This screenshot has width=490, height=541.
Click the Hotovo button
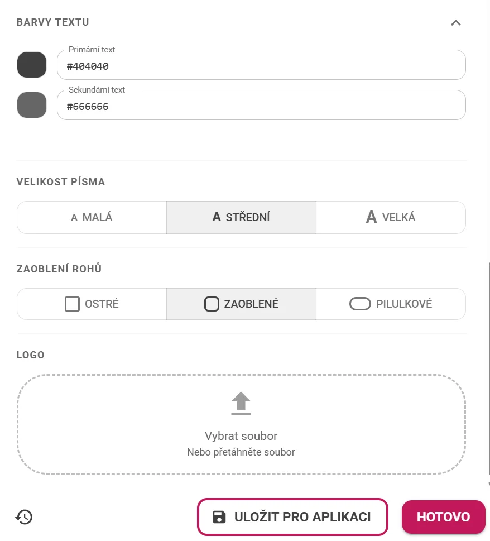[444, 517]
